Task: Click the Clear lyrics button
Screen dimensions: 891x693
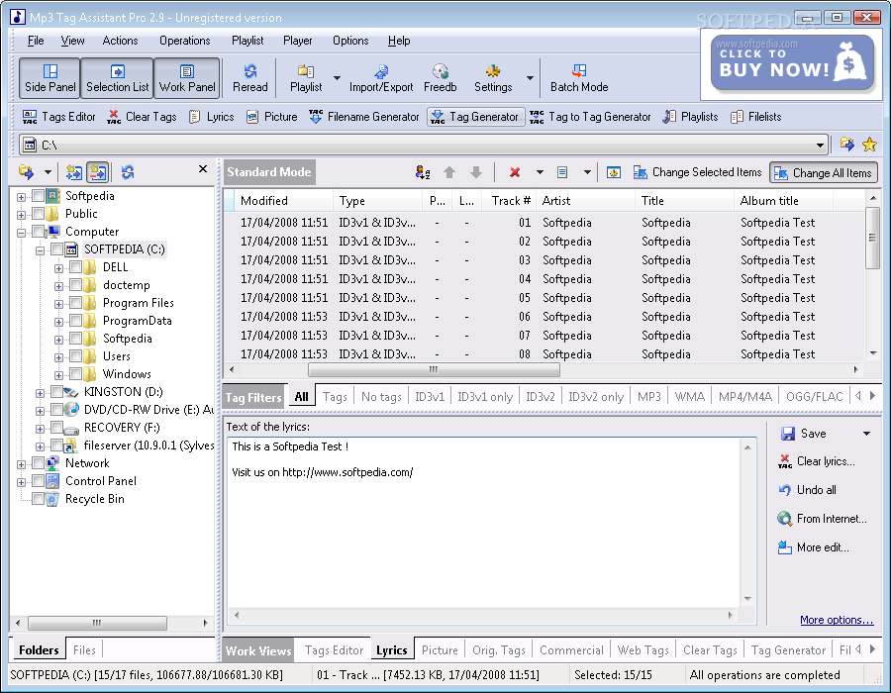Action: (817, 461)
